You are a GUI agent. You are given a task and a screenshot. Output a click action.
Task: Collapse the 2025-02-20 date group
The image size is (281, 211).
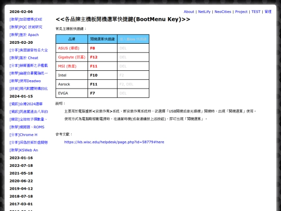pos(21,43)
